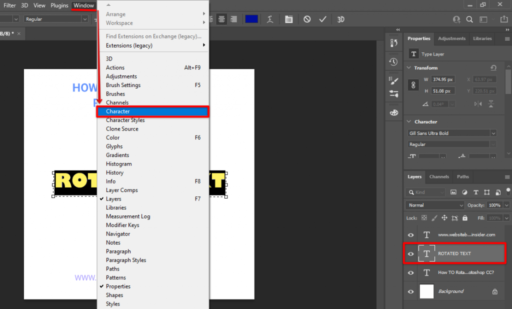Open the Adjustments tab
This screenshot has width=512, height=309.
(451, 38)
